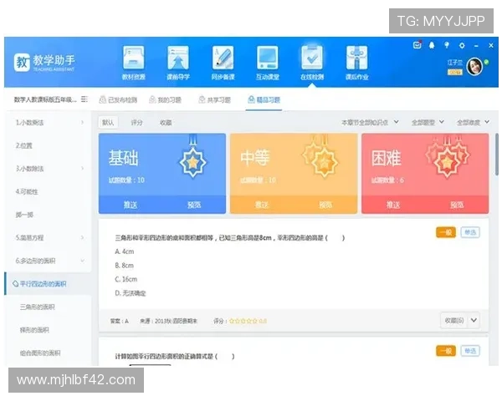
Task: Select the 精品习题 tab
Action: click(x=264, y=99)
